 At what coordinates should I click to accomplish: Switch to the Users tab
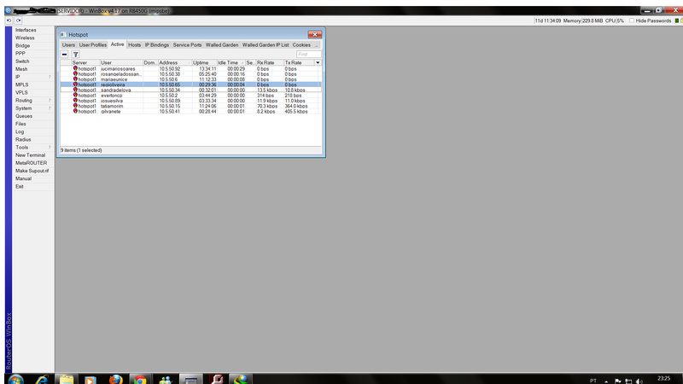pos(68,45)
